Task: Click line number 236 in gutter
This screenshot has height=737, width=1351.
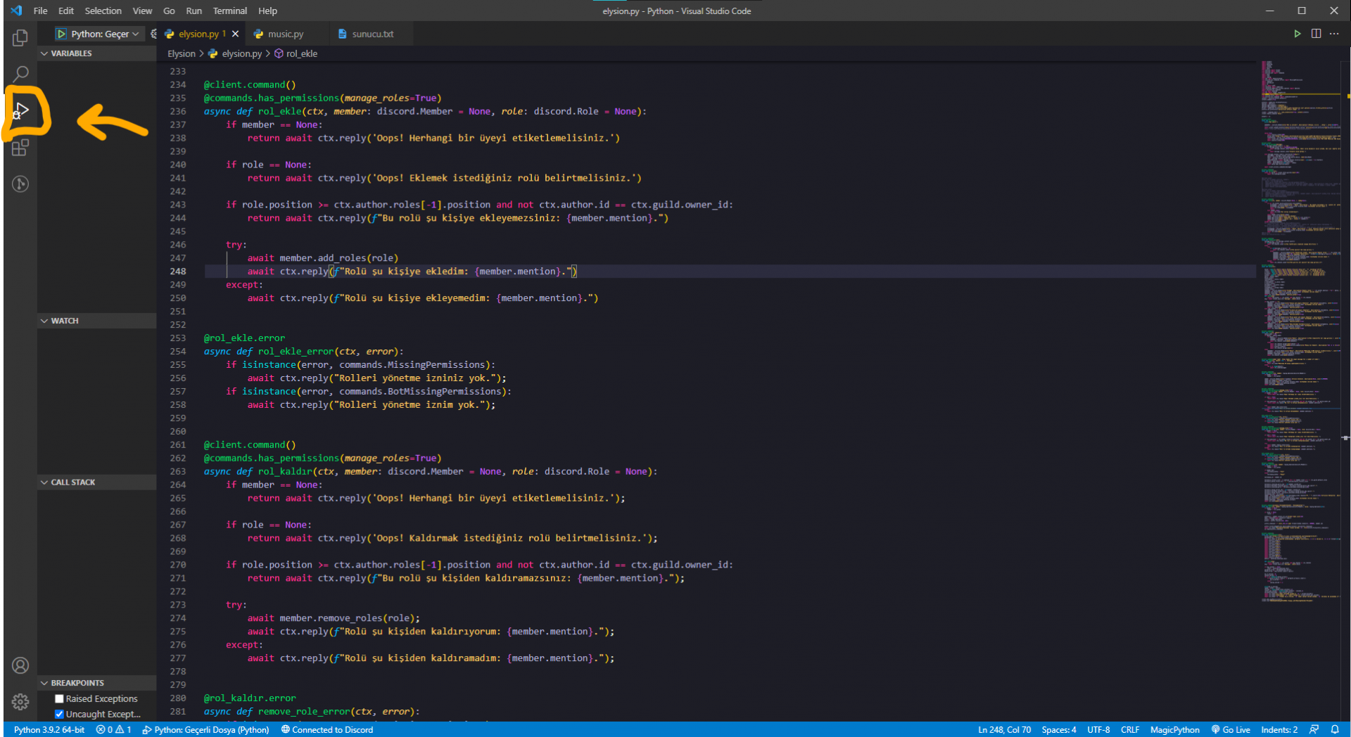Action: [178, 111]
